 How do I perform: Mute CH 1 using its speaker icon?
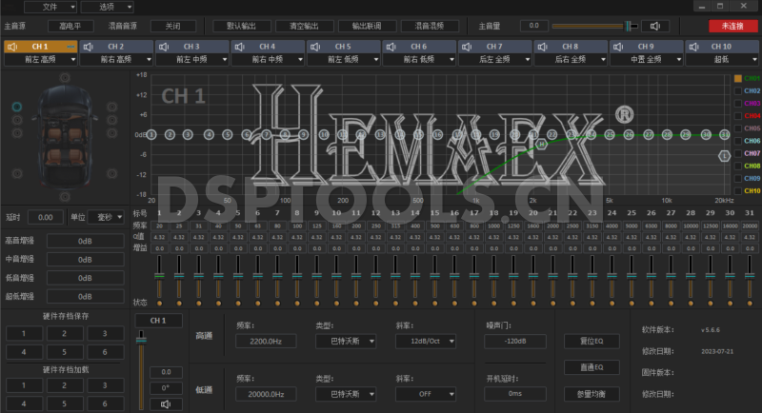tap(13, 46)
